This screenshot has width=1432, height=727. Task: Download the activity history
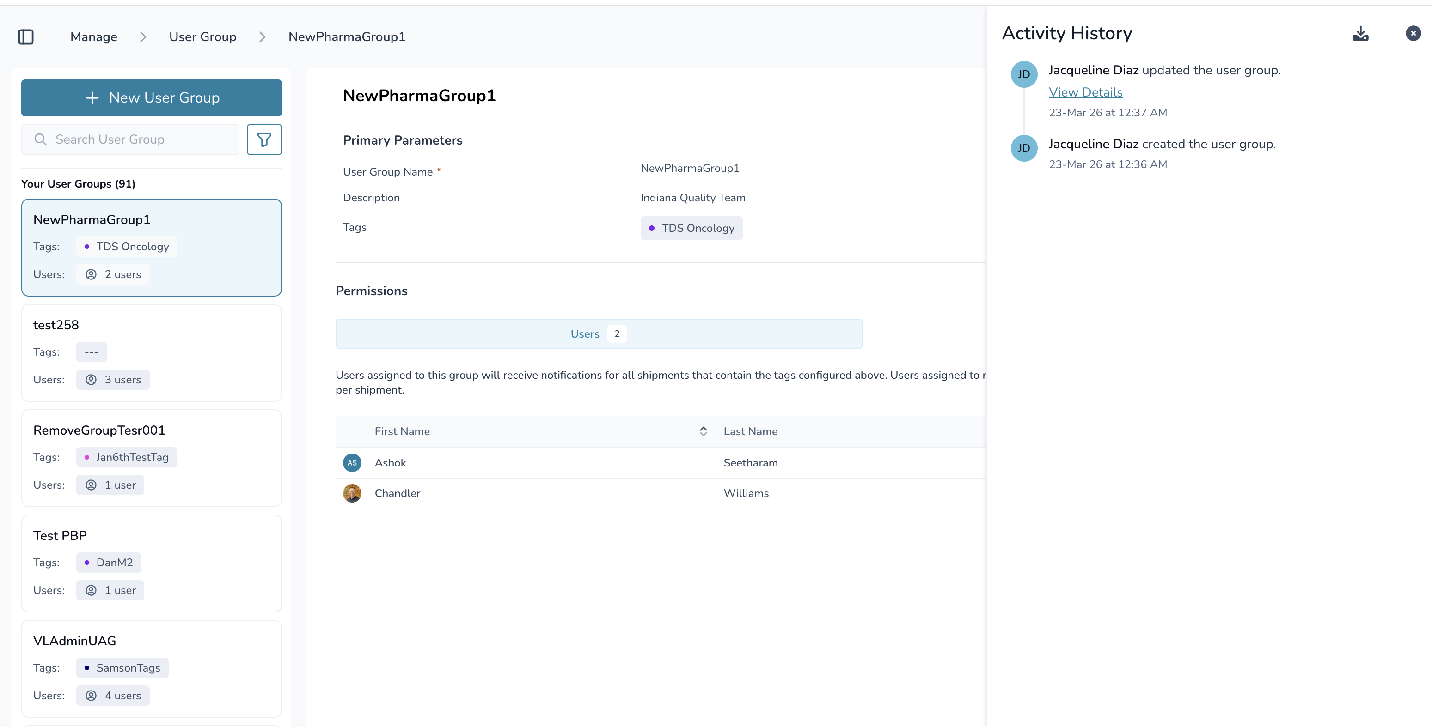(1360, 33)
